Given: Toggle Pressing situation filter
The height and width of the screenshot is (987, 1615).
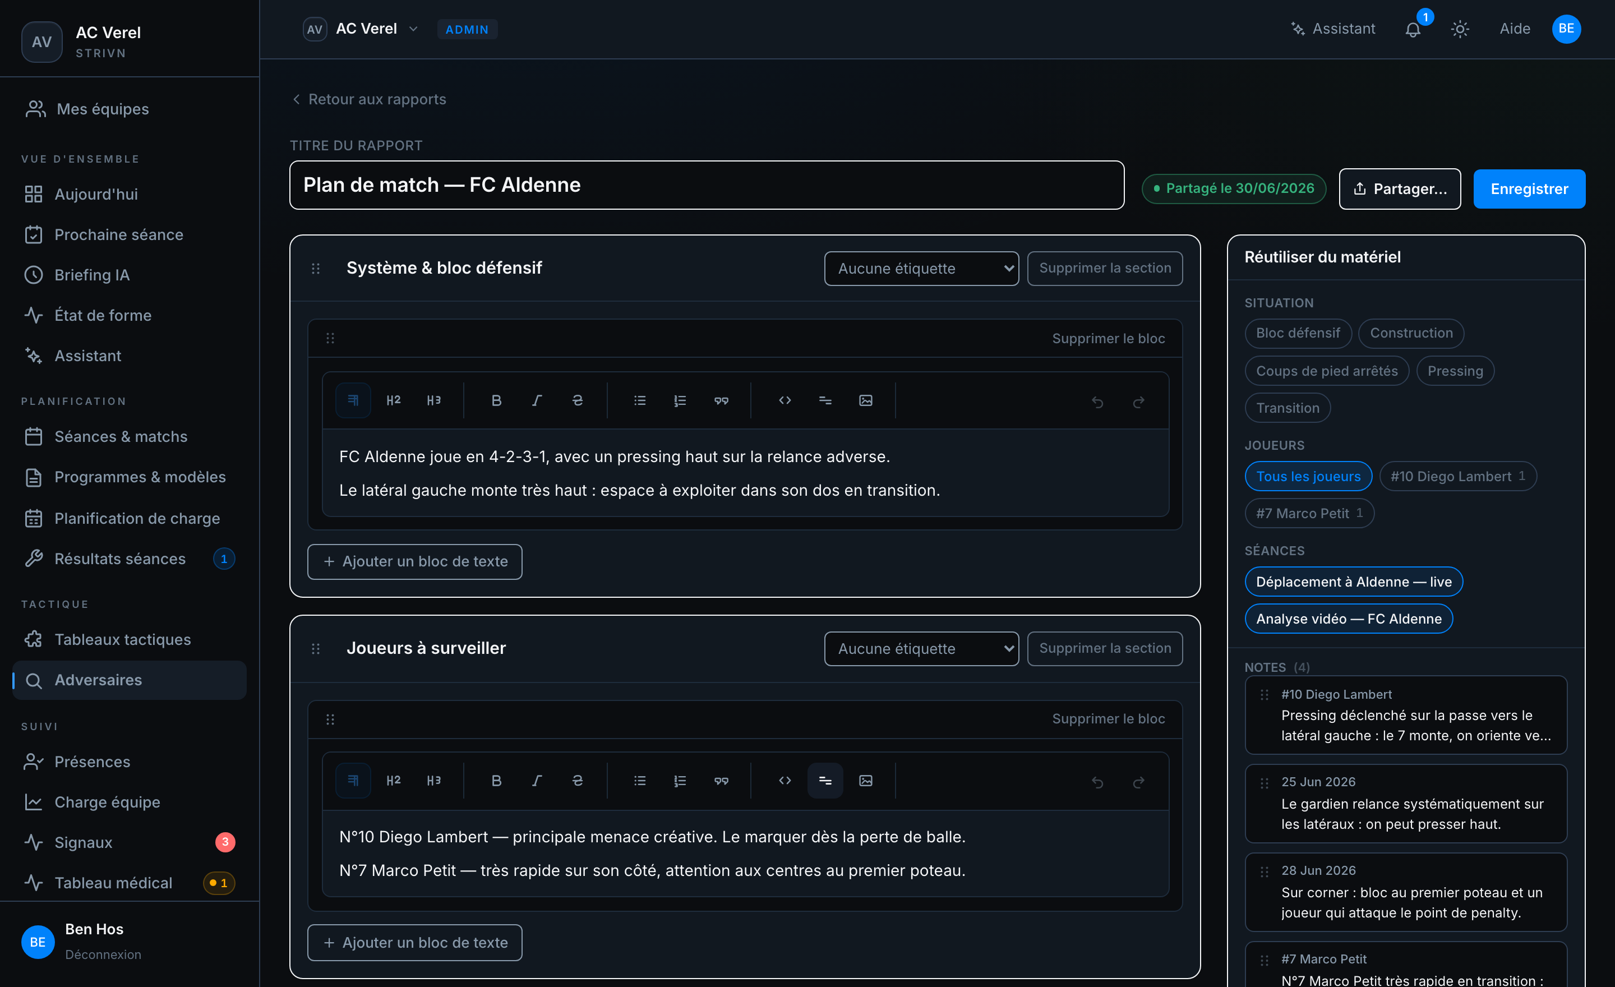Looking at the screenshot, I should tap(1455, 371).
